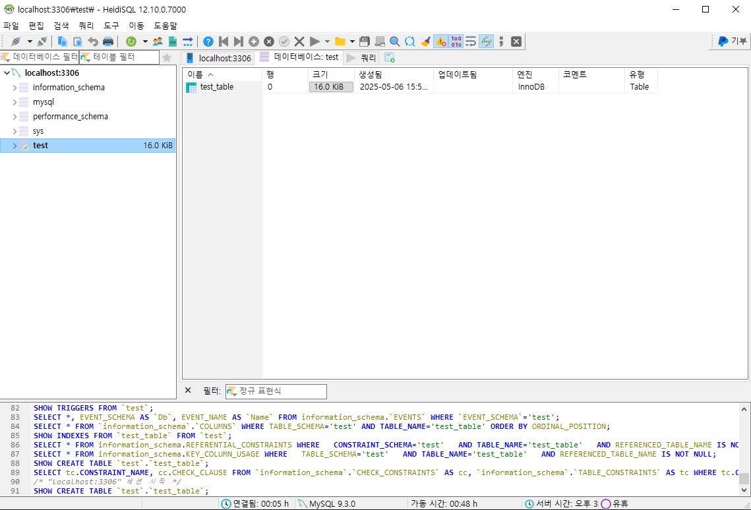Open the user manager icon
Screen dimensions: 751x510
point(158,42)
